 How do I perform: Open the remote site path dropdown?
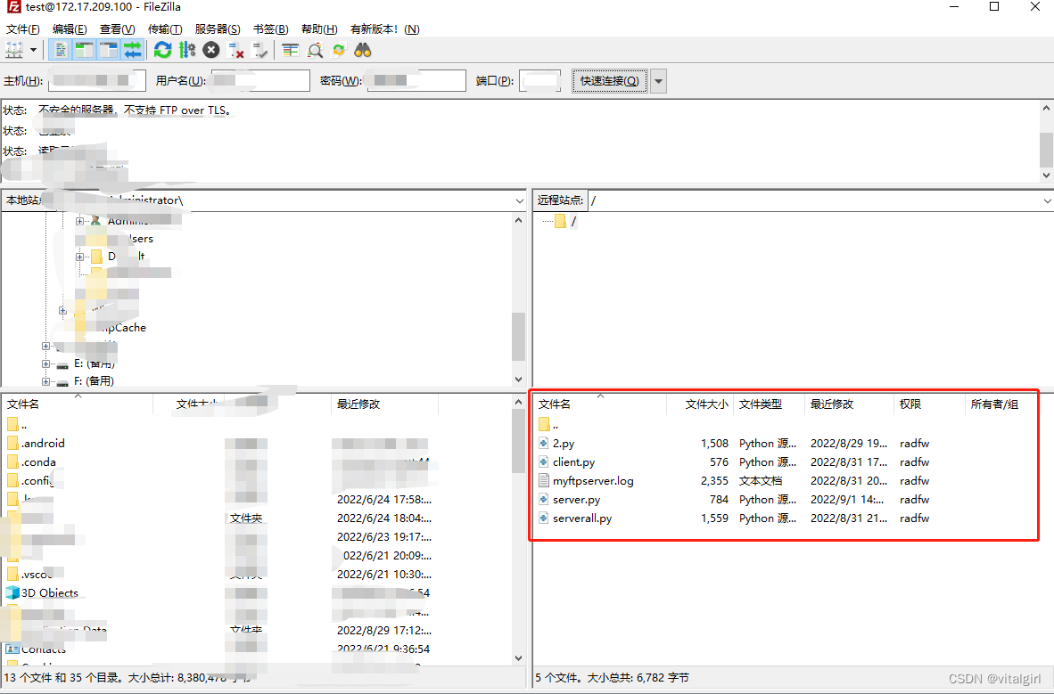[x=1047, y=200]
